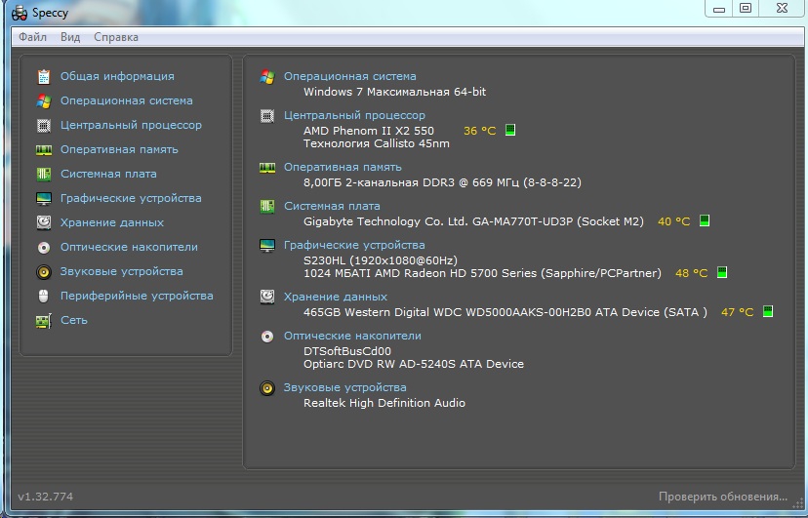Click the 8,00ГБ DDR3 memory details text
808x518 pixels.
(x=442, y=182)
